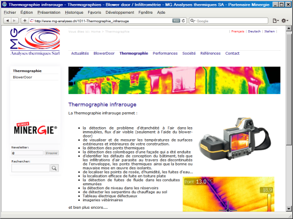Open the Google search magnifier dropdown

coord(193,21)
